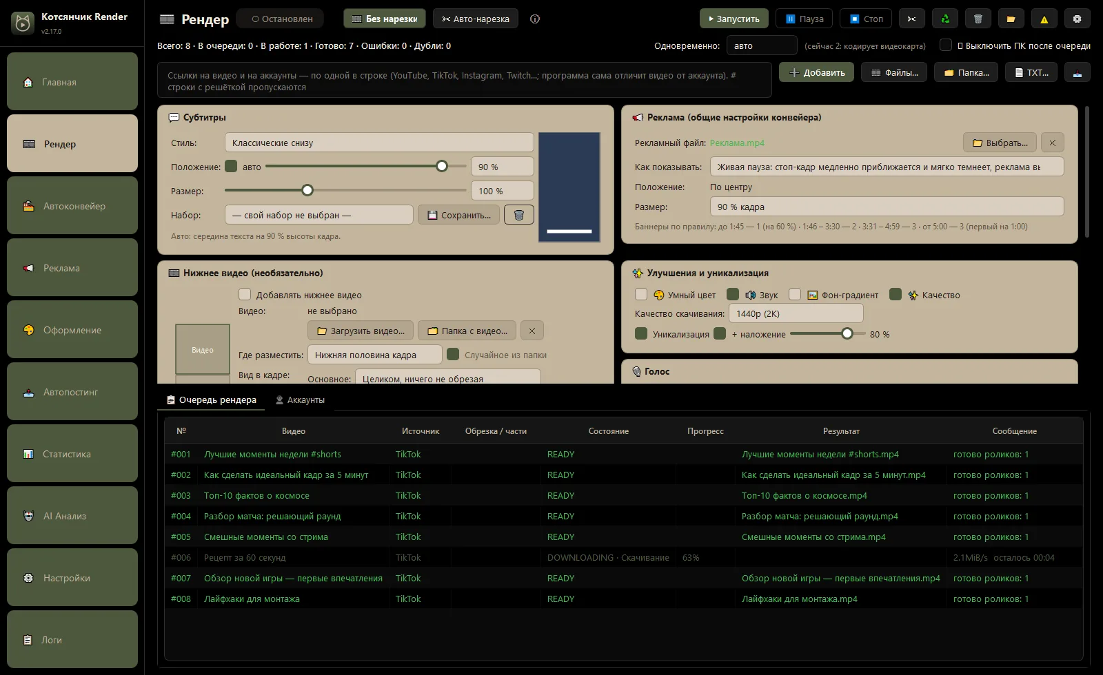The height and width of the screenshot is (675, 1103).
Task: Enable Выключить ПК после очереди checkbox
Action: [946, 45]
